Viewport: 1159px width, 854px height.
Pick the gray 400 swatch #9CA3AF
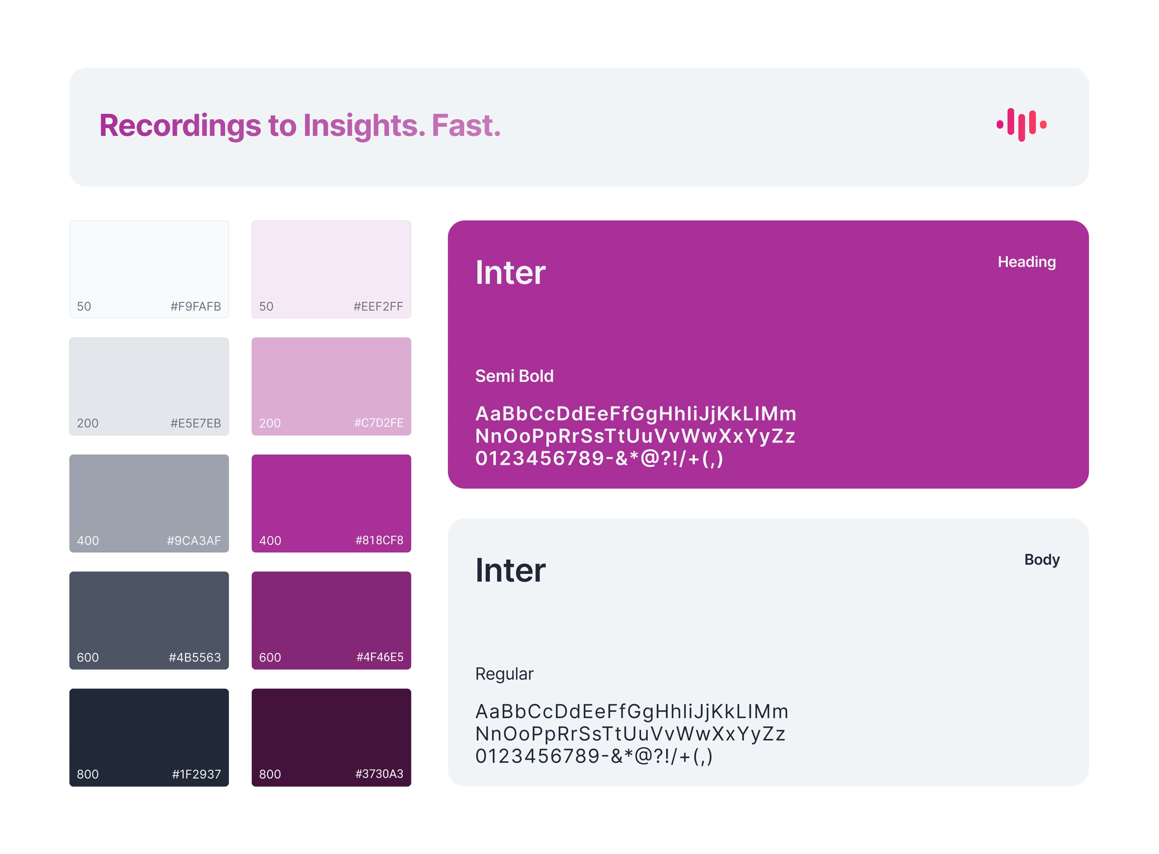click(x=149, y=503)
